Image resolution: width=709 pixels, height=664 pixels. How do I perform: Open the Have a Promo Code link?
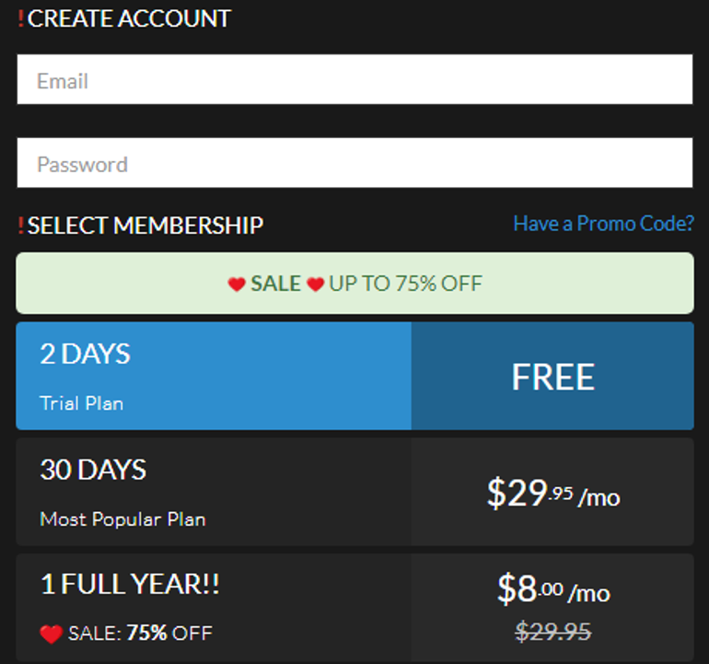point(603,224)
